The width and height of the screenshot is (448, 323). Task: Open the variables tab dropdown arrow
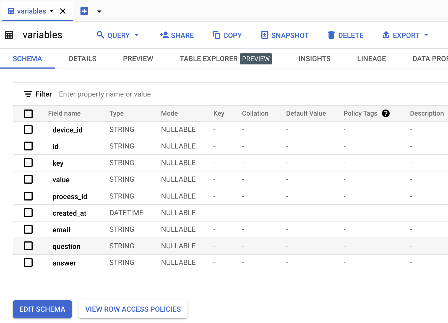coord(52,11)
